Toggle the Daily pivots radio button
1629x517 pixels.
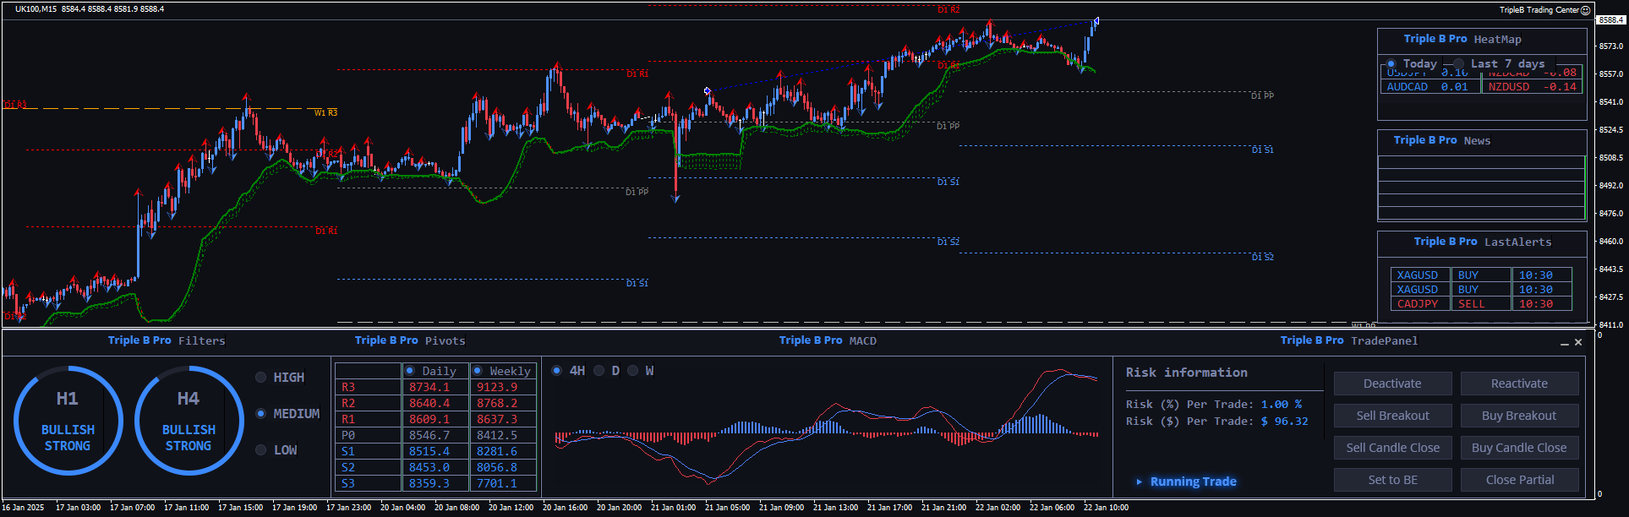410,371
